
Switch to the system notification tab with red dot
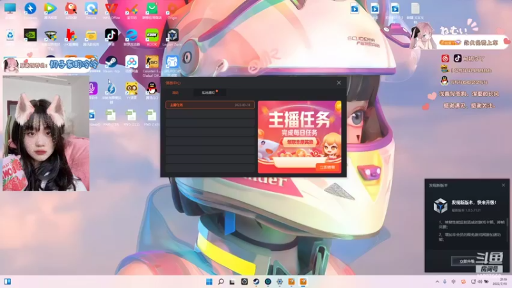coord(209,93)
